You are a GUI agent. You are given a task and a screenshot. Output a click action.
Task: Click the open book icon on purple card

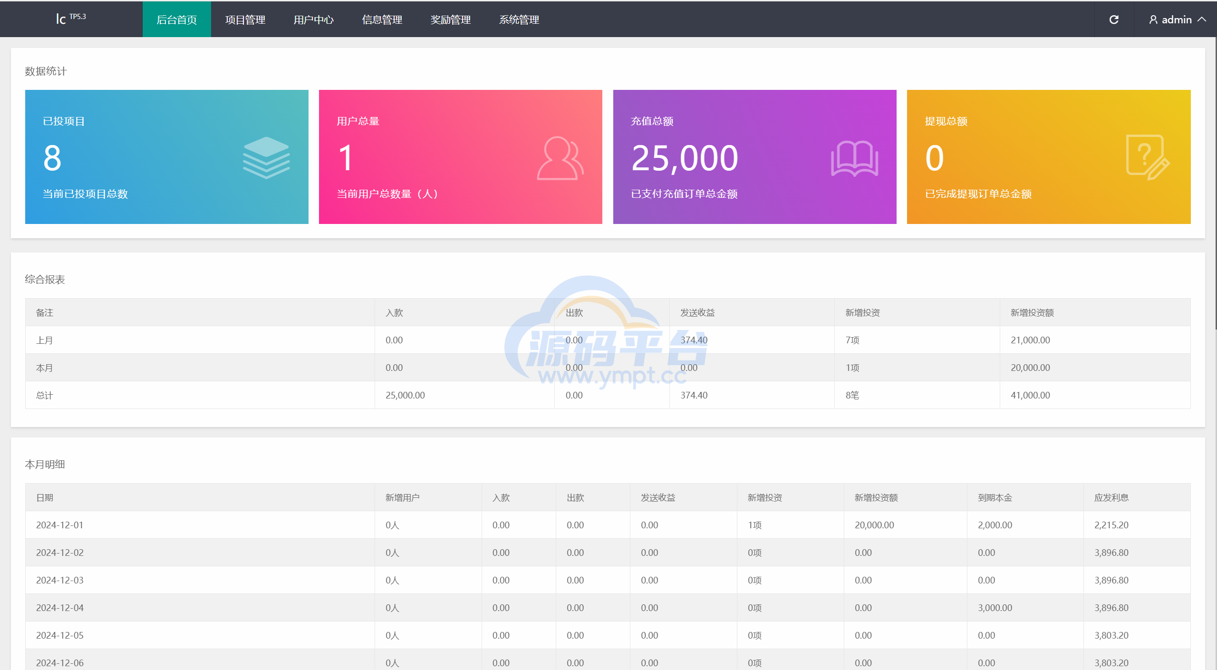[x=854, y=158]
